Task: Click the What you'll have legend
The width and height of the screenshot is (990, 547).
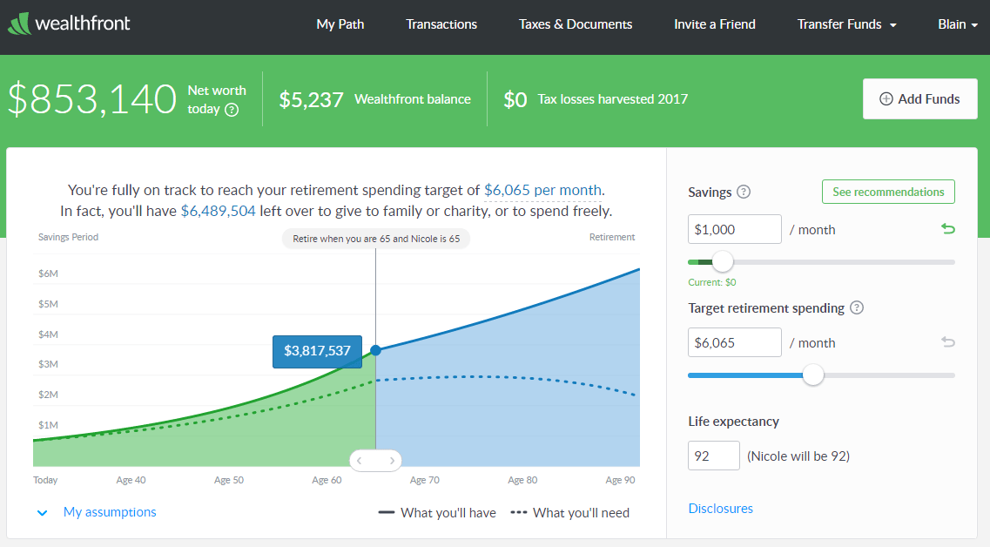Action: click(x=437, y=513)
